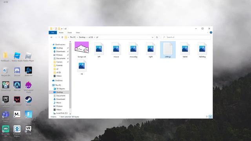The width and height of the screenshot is (251, 141).
Task: Select the settings file
Action: pos(168,50)
